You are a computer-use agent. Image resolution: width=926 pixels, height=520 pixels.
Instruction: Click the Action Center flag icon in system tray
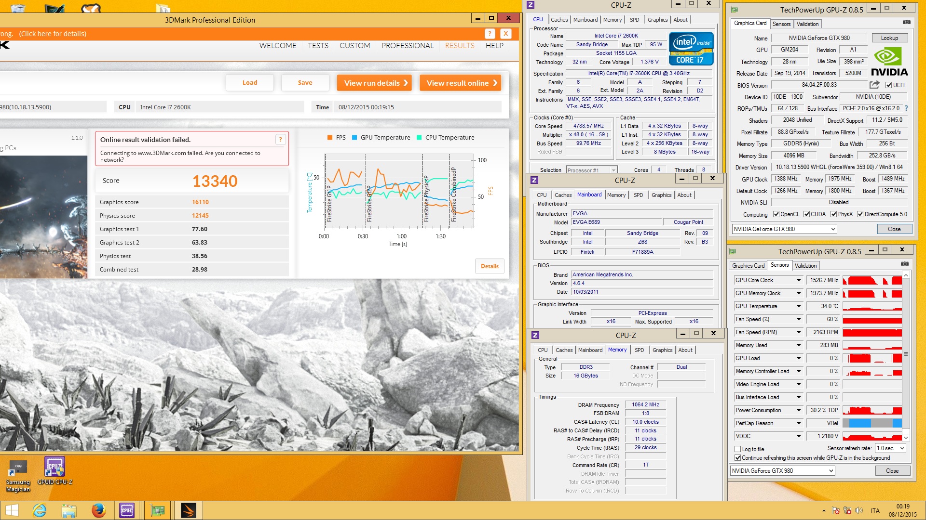(836, 510)
